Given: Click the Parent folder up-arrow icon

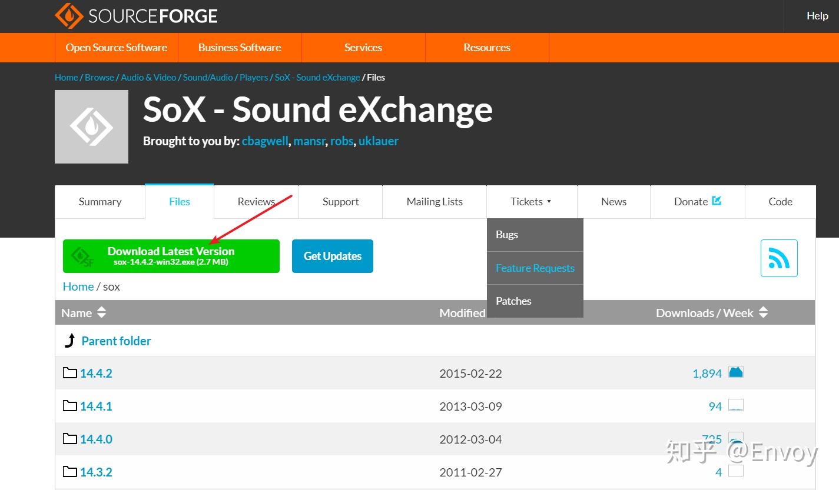Looking at the screenshot, I should point(70,341).
